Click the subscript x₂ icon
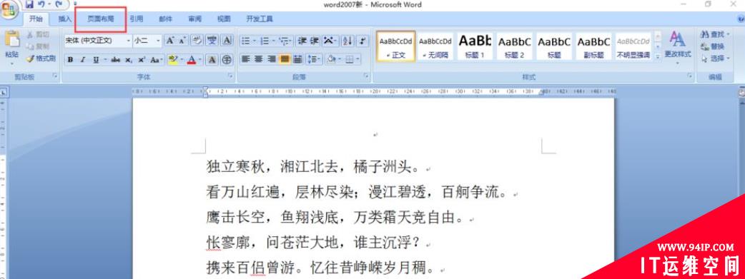This screenshot has width=745, height=279. [128, 60]
